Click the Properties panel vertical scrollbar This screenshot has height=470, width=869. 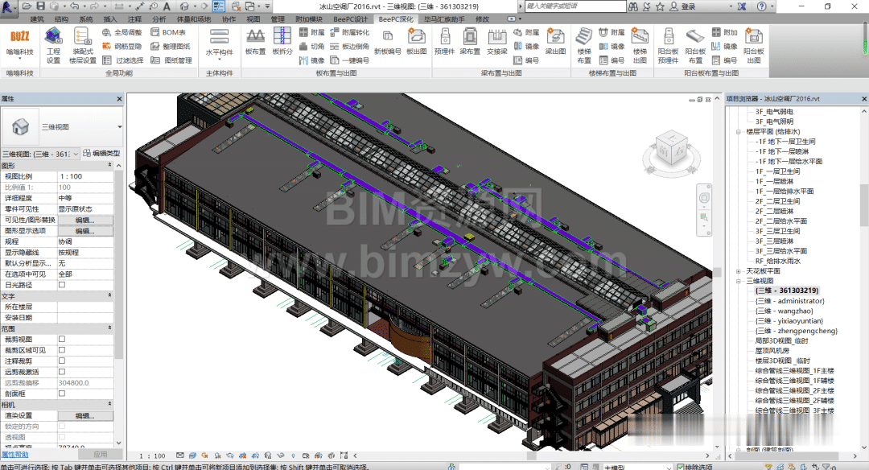[x=118, y=305]
